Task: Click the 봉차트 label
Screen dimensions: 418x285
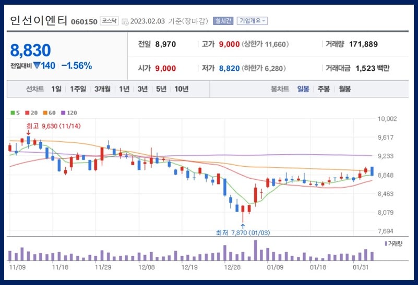Action: click(x=280, y=89)
